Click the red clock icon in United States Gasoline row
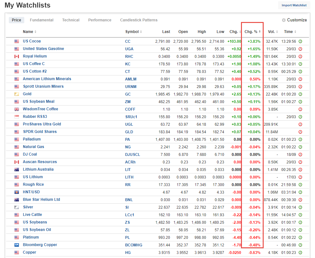 tap(300, 49)
